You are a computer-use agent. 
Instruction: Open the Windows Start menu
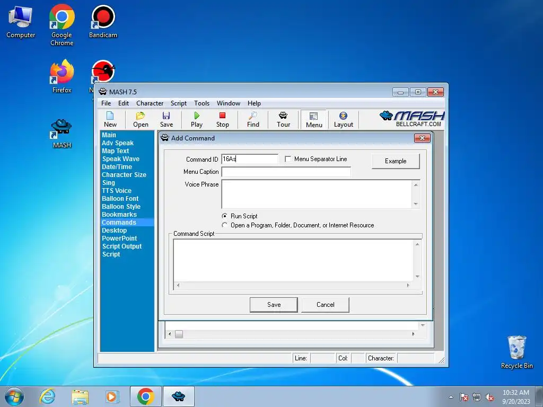tap(14, 396)
